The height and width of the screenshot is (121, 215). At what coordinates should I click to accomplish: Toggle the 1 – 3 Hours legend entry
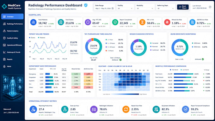pyautogui.click(x=110, y=43)
